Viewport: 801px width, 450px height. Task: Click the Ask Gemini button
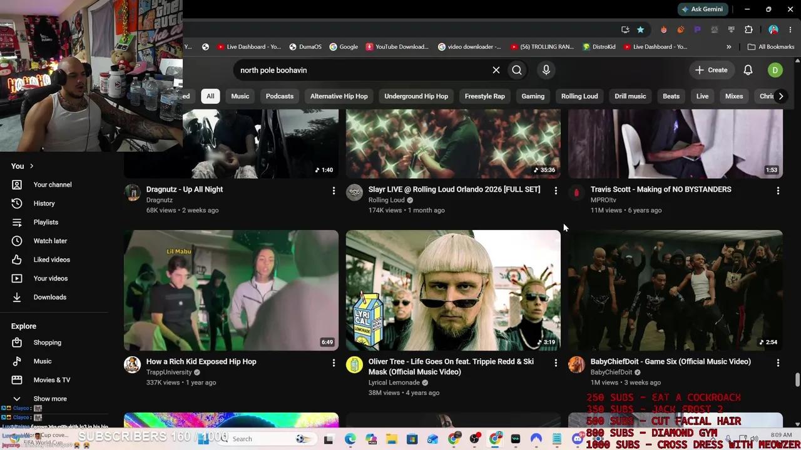point(702,9)
